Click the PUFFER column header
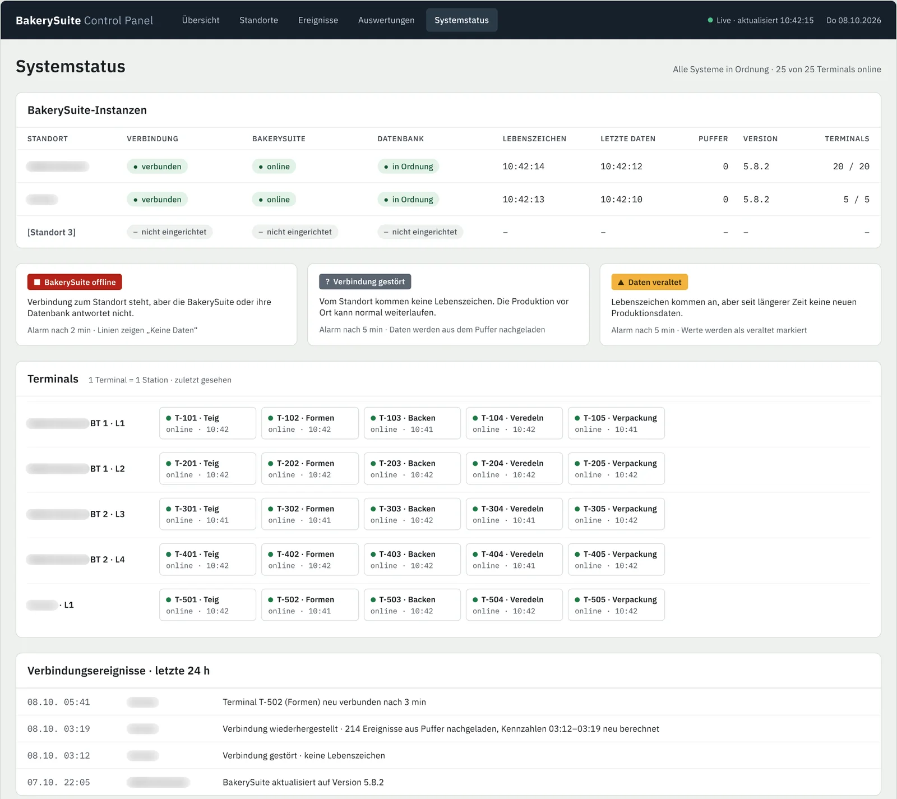 click(x=713, y=139)
